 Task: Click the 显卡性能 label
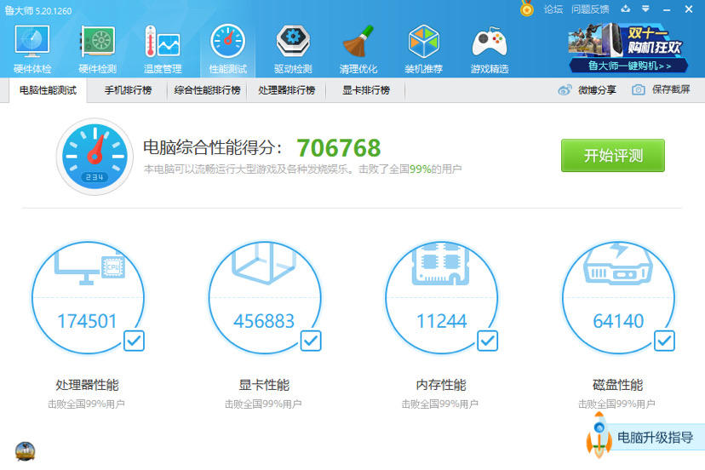[x=264, y=385]
